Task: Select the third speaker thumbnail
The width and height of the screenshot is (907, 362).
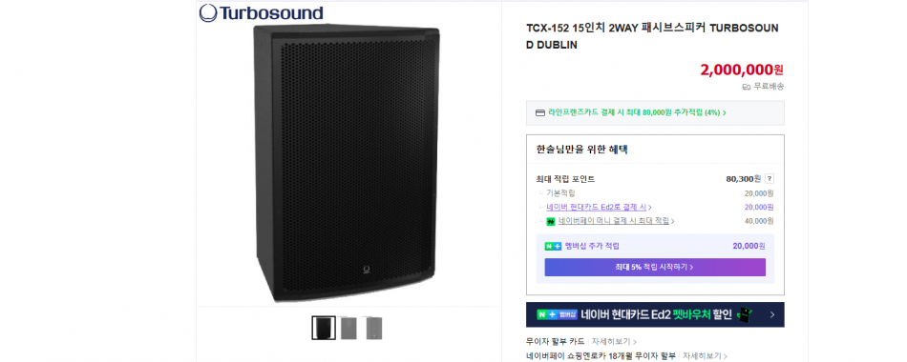Action: tap(373, 328)
